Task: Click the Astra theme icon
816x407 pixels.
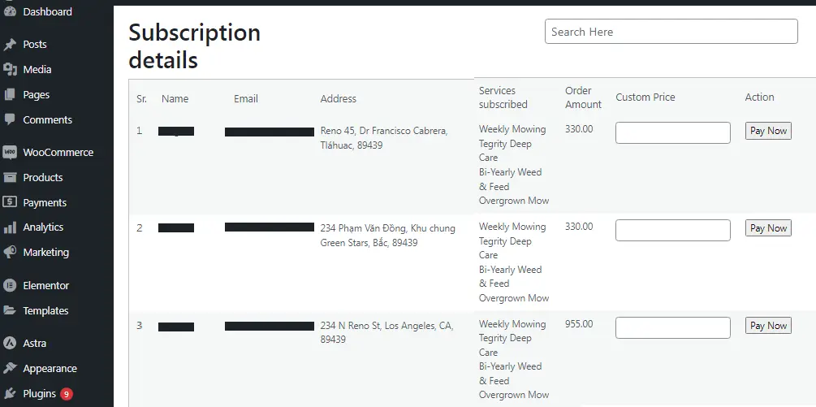Action: (x=10, y=344)
